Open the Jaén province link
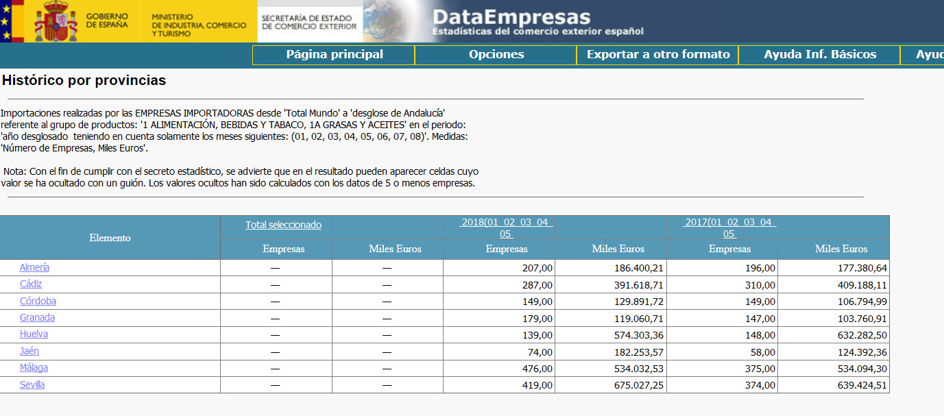The width and height of the screenshot is (944, 416). [29, 351]
